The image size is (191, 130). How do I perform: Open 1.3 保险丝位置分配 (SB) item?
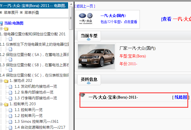point(34,65)
